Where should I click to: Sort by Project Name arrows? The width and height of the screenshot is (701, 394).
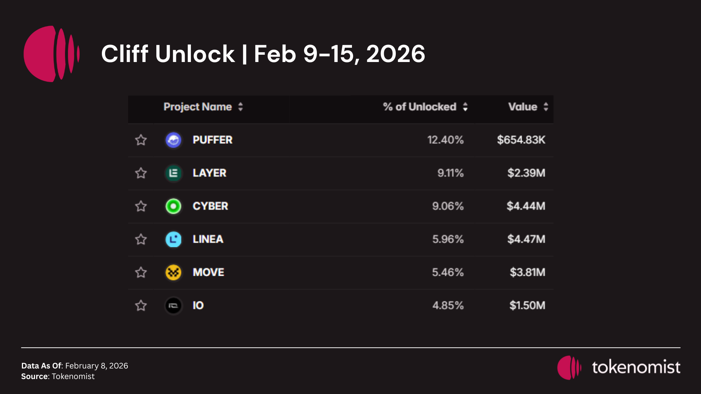(x=240, y=107)
